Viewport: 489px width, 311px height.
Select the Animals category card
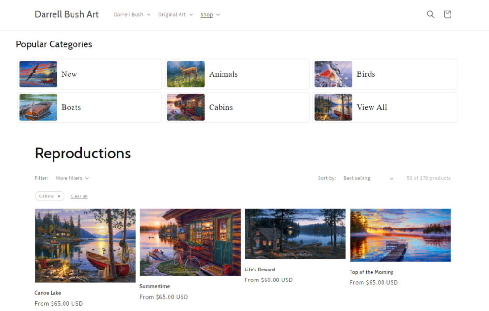tap(237, 74)
